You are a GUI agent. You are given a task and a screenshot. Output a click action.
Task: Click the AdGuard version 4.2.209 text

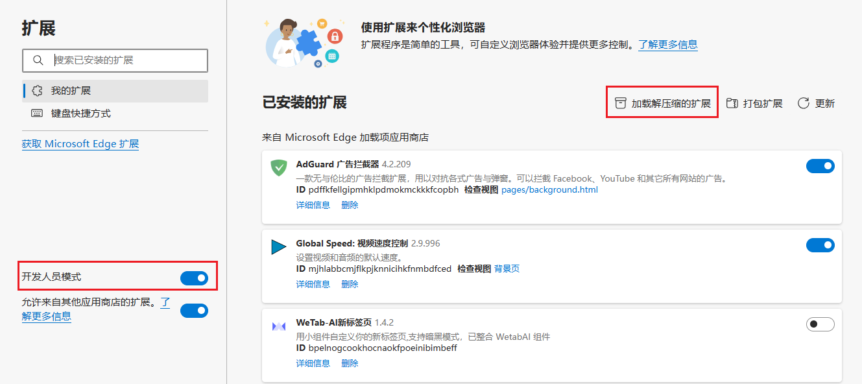pyautogui.click(x=396, y=164)
